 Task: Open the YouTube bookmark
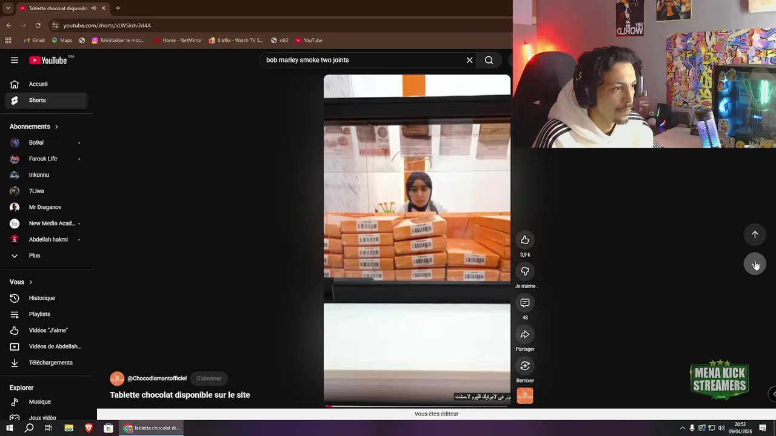click(309, 41)
